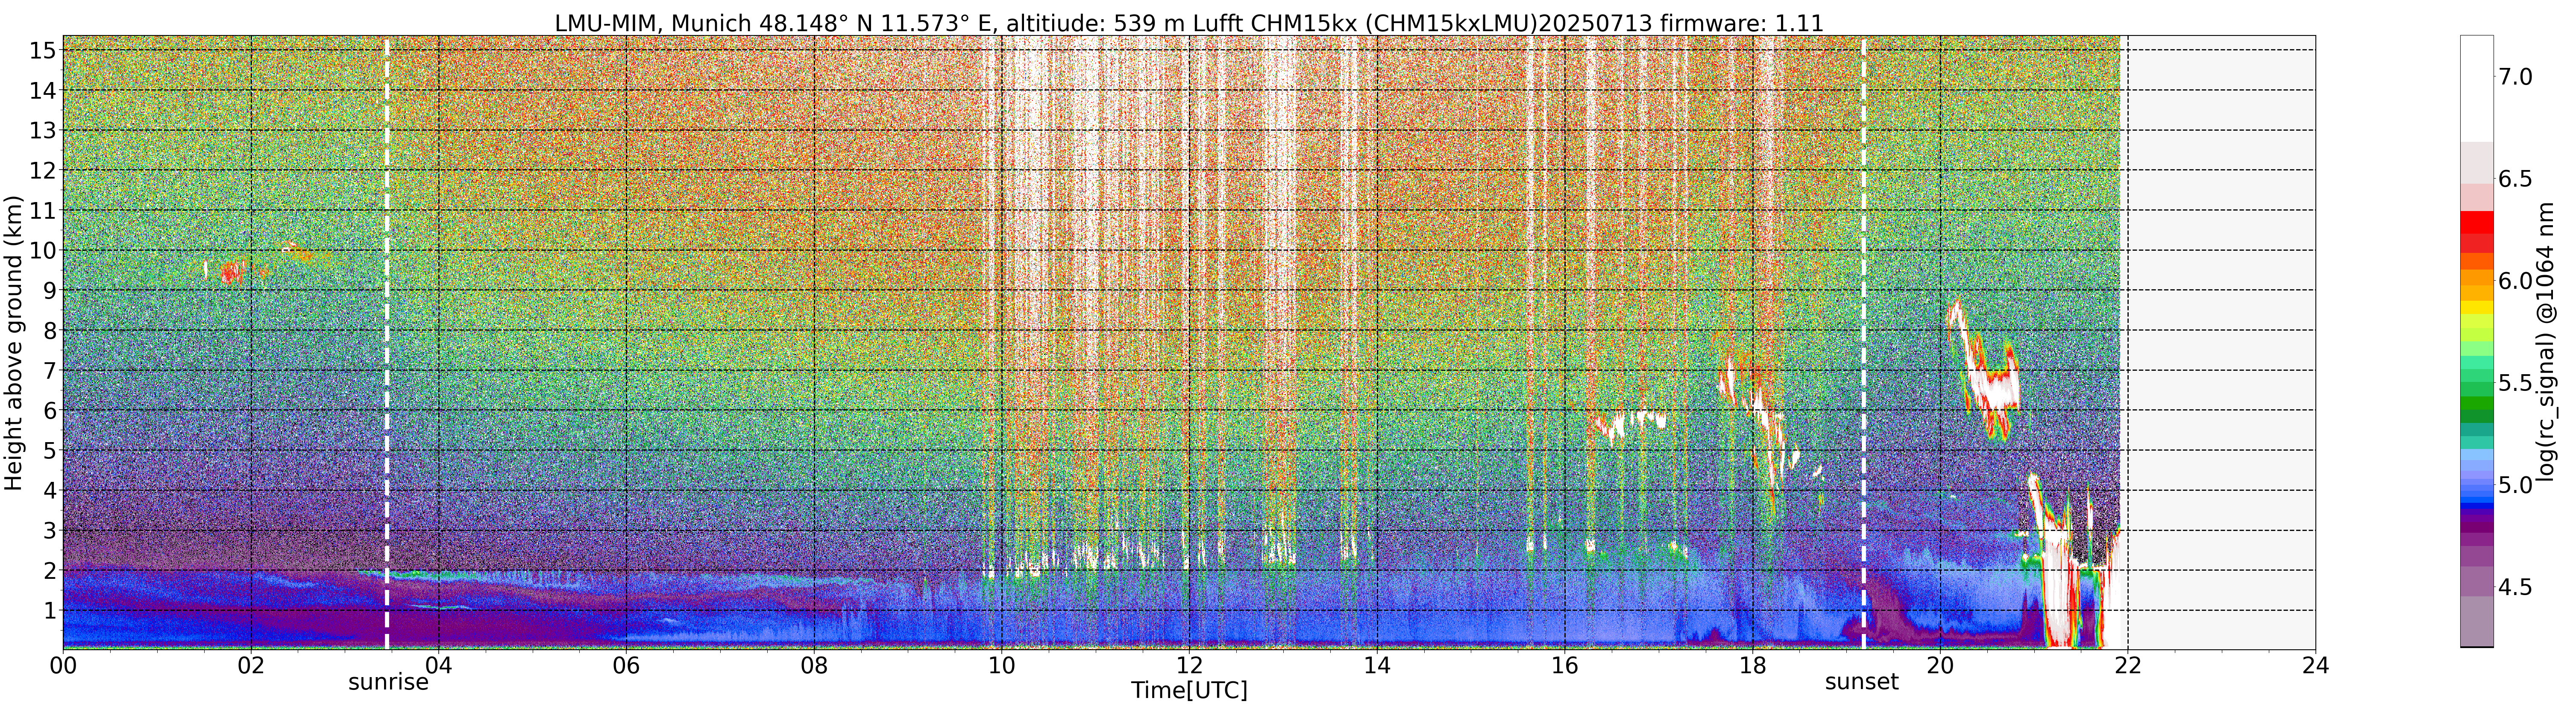Click the '02' time axis tick label
Screen dimensions: 2576x704
point(251,665)
